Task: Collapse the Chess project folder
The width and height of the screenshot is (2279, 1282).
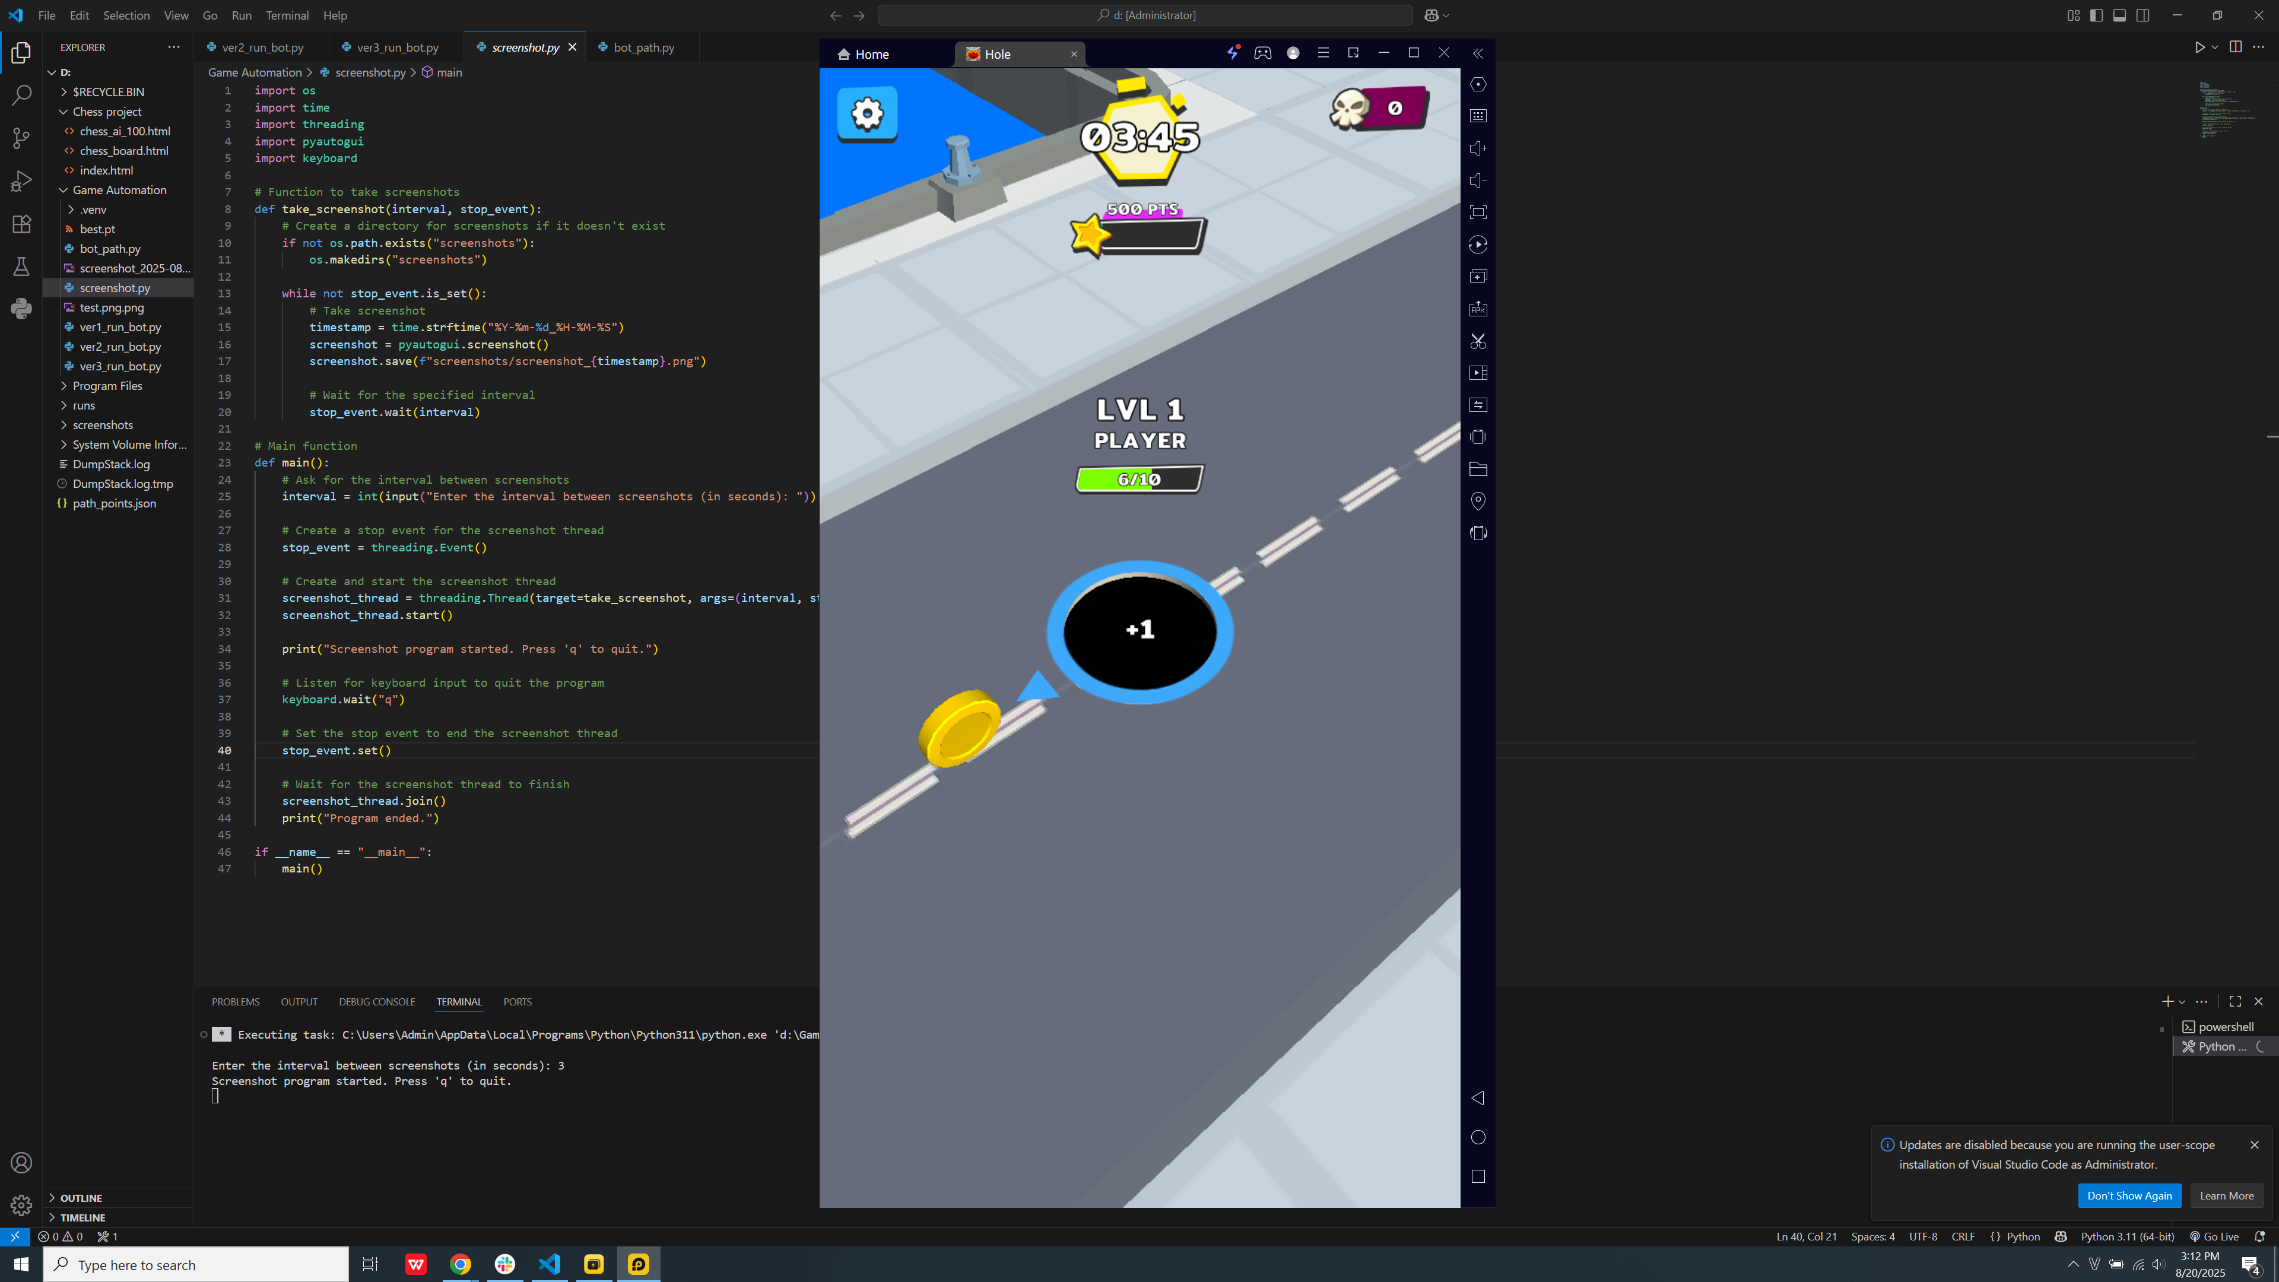Action: 106,112
